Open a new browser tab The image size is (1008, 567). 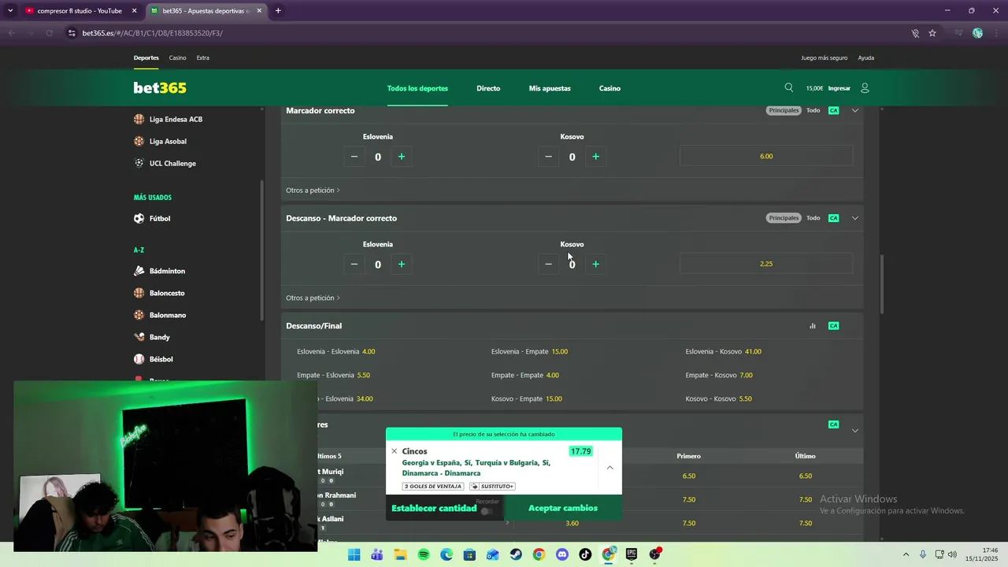click(x=278, y=11)
